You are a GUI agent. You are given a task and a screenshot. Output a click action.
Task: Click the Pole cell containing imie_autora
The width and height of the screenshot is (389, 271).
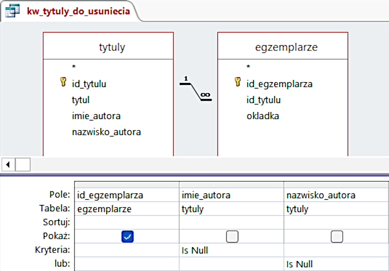coord(231,195)
